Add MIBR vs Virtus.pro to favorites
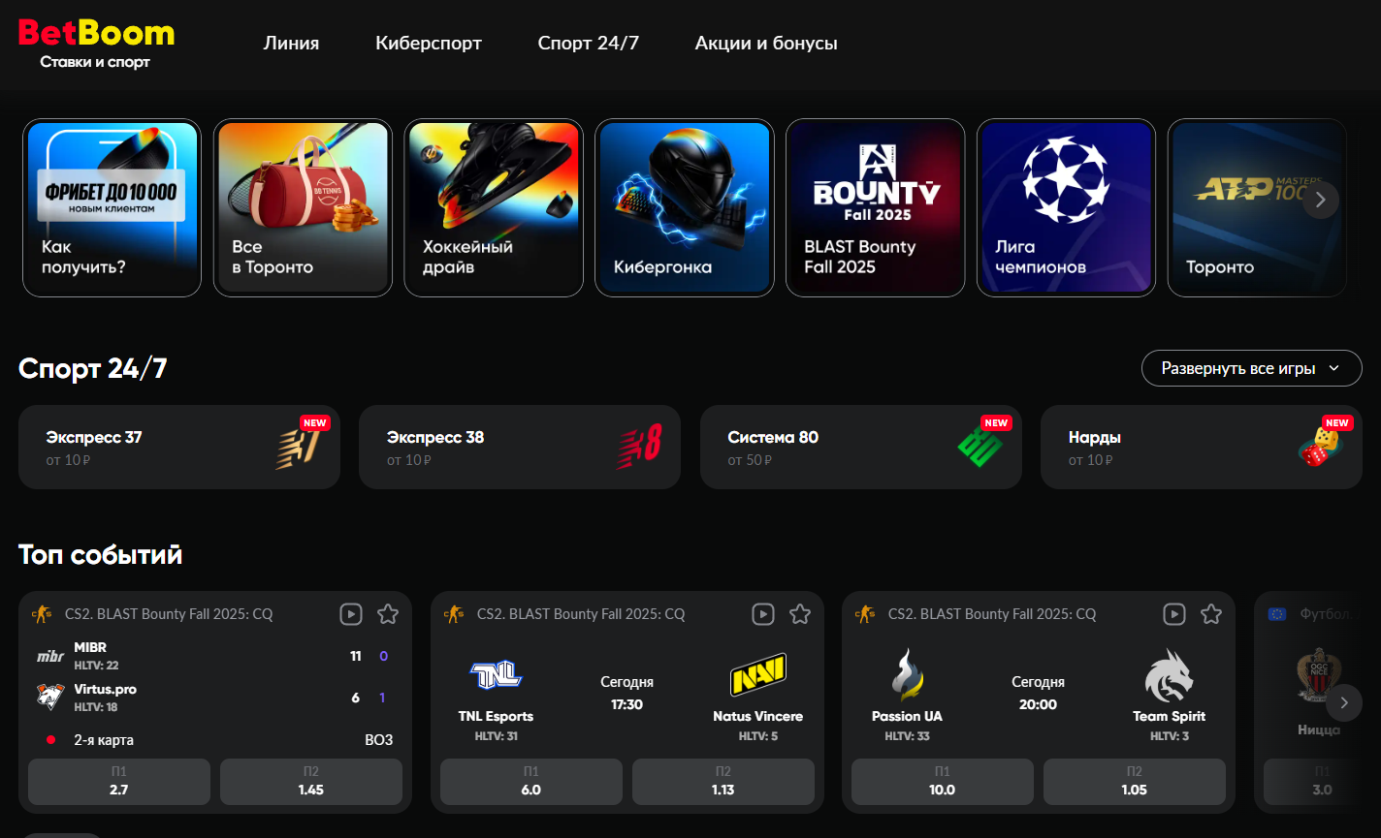The width and height of the screenshot is (1381, 838). click(x=388, y=614)
